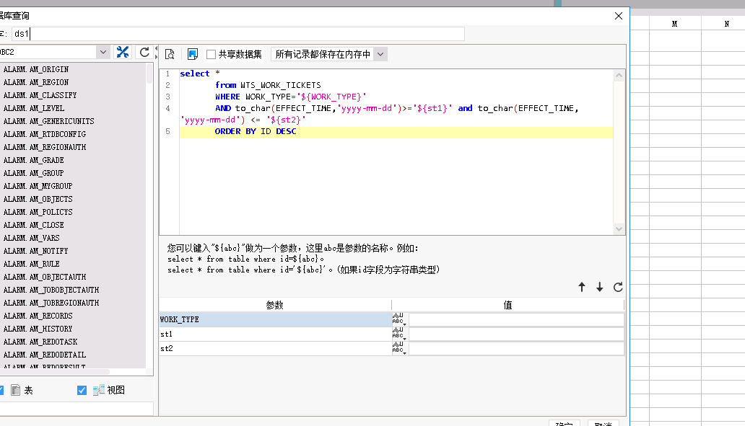Screen dimensions: 745x426
Task: Select table ALARM.AM_HISTORY
Action: 38,329
